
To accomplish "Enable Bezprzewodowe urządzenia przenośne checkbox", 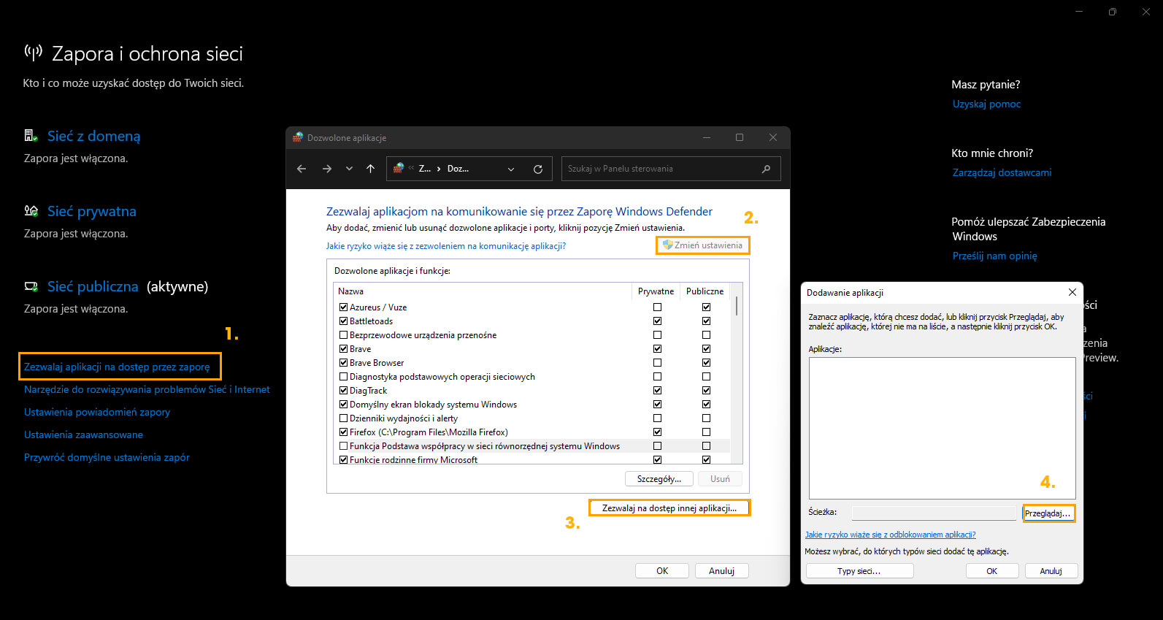I will tap(343, 335).
